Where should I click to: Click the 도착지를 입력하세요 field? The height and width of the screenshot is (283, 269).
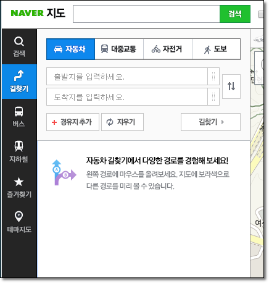pos(127,97)
